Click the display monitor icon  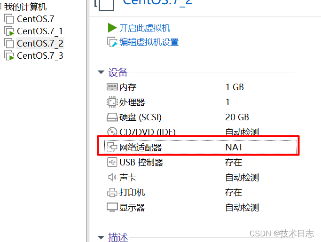tap(112, 207)
